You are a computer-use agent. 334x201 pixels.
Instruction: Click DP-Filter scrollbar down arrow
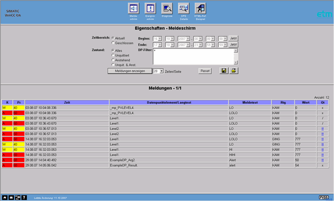click(x=236, y=62)
